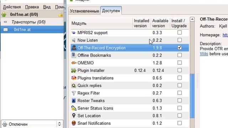
Task: Click the Offline Bookmarks icon
Action: [74, 55]
